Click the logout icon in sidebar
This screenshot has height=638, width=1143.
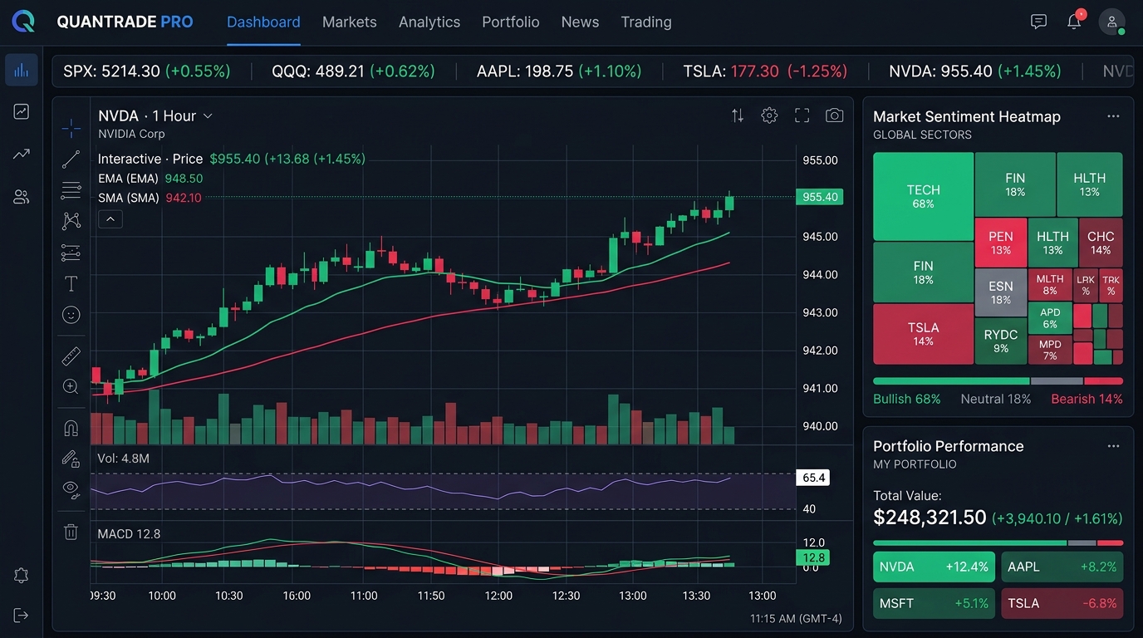tap(22, 616)
